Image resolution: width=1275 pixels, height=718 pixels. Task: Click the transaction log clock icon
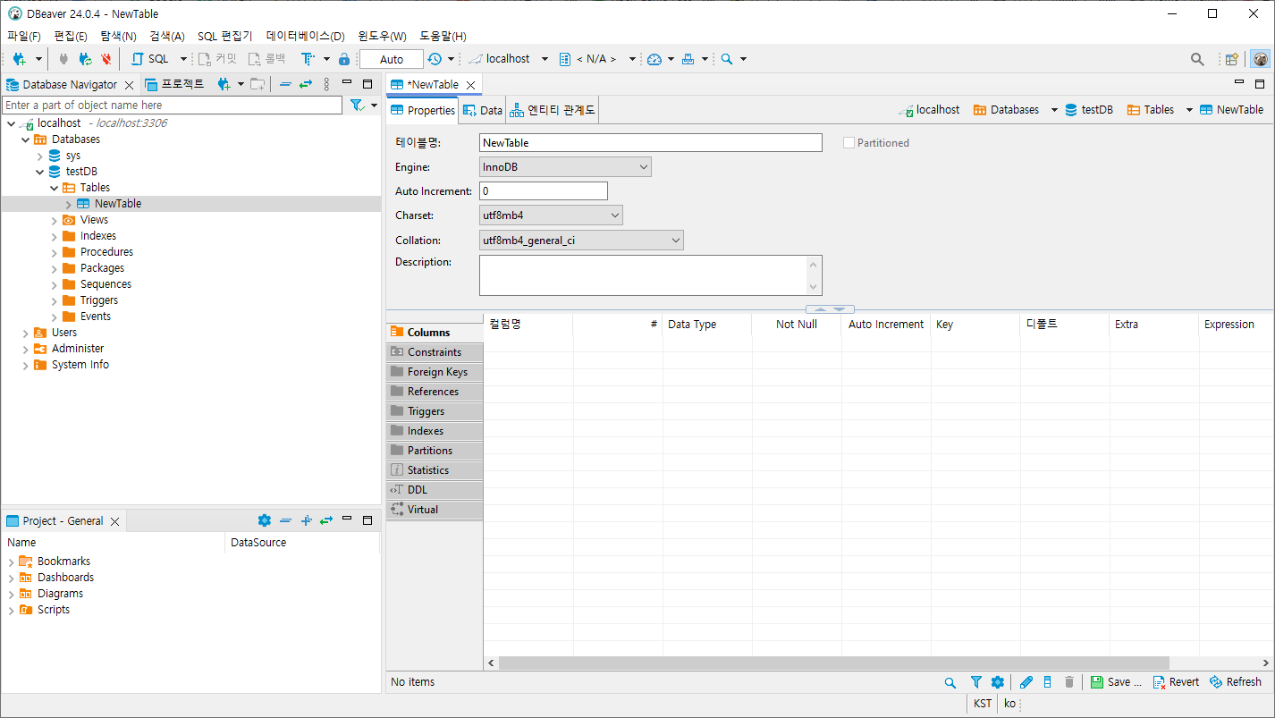click(x=435, y=59)
